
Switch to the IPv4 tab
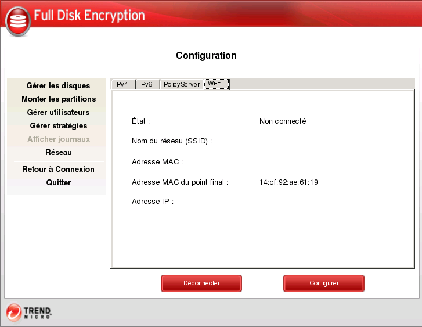(122, 85)
